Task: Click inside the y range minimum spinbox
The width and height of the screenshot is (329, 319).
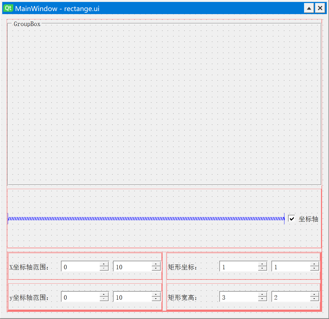Action: 80,297
